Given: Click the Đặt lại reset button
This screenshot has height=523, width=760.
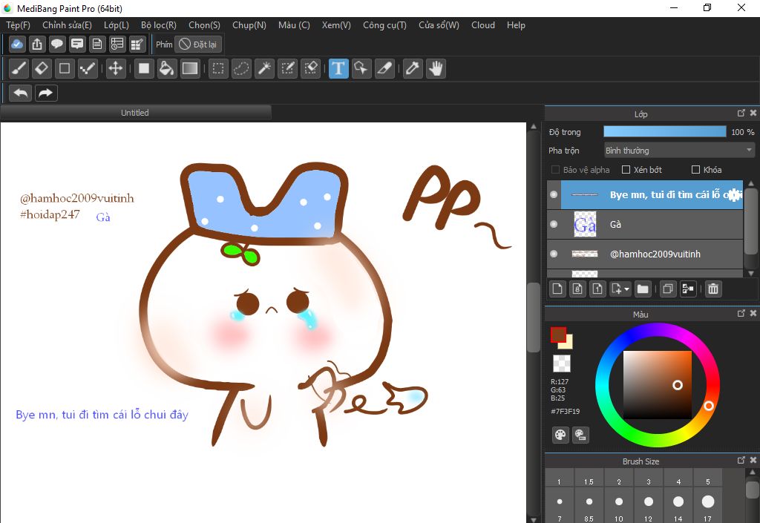Looking at the screenshot, I should click(x=198, y=45).
